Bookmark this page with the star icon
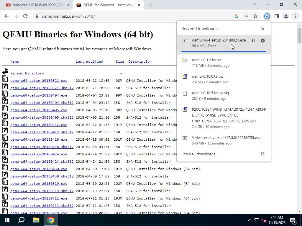Image resolution: width=302 pixels, height=226 pixels. click(255, 16)
